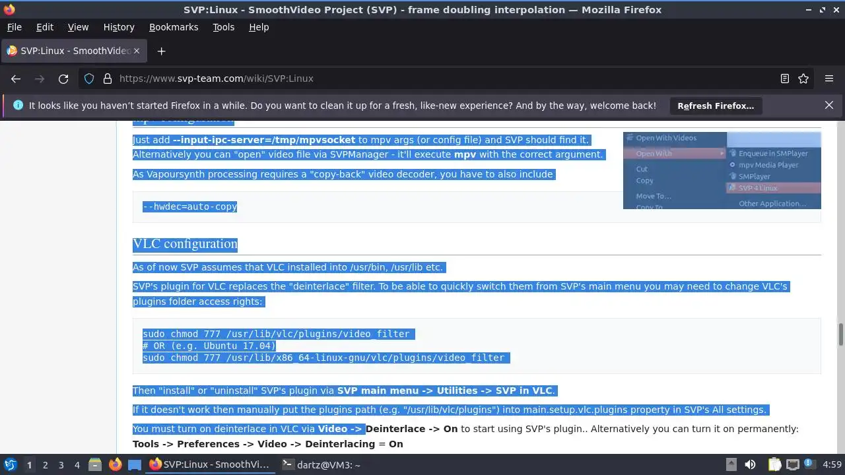Open the removable media eject tray icon

(x=731, y=464)
